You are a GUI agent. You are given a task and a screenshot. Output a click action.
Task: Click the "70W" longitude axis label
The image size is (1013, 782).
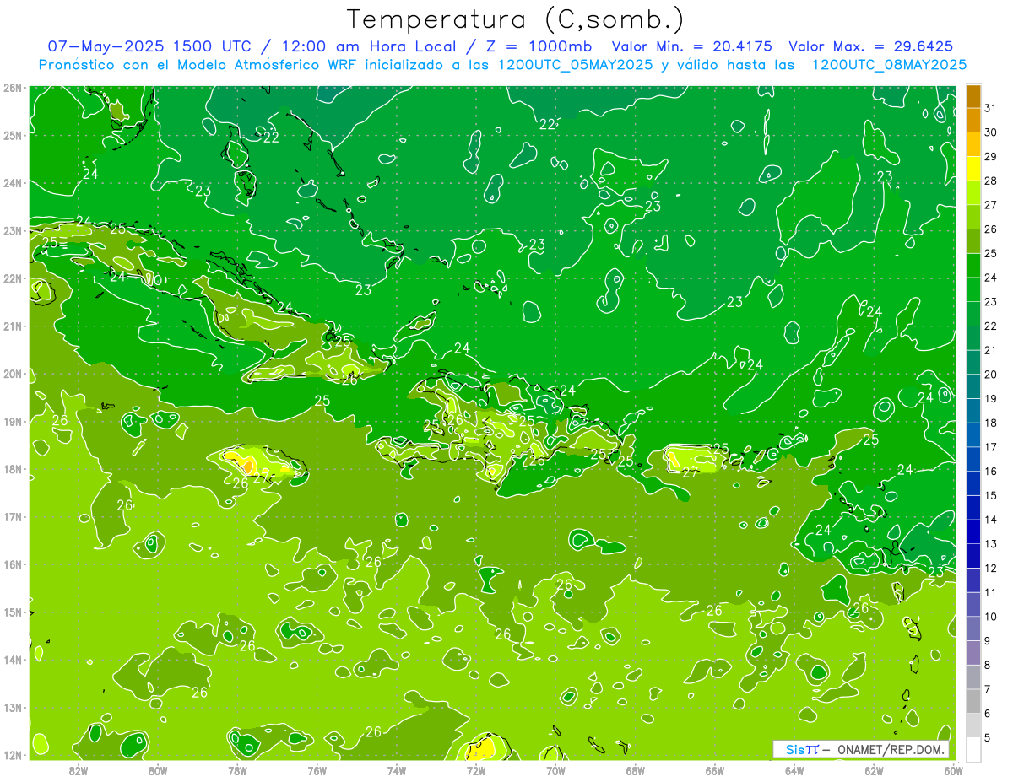click(x=555, y=770)
